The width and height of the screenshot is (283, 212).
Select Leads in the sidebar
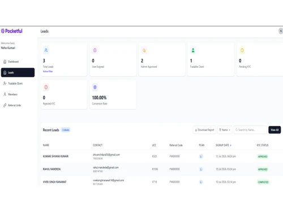click(x=18, y=72)
